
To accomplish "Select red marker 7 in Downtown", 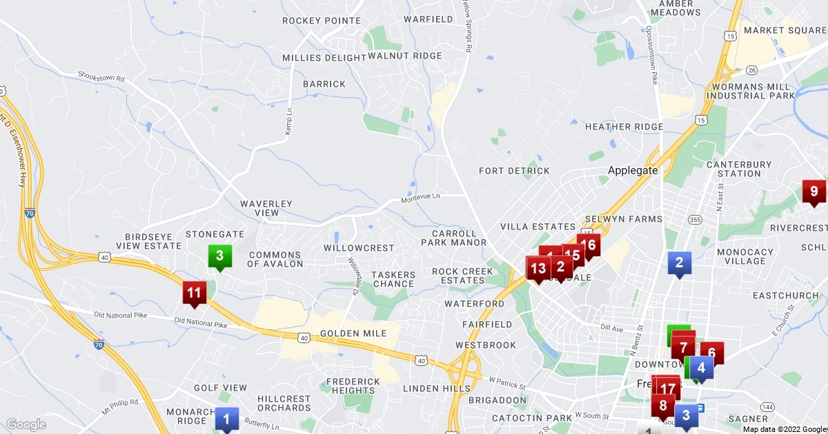I will (683, 347).
